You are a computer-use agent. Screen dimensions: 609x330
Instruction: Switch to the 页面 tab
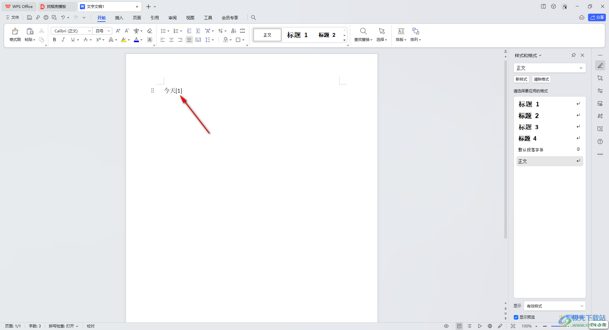tap(137, 17)
